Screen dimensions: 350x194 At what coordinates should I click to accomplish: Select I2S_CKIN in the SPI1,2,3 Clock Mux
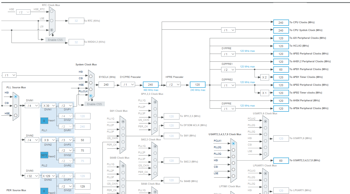point(155,122)
